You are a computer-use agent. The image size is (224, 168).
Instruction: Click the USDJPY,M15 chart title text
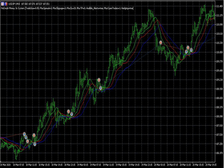(14, 4)
